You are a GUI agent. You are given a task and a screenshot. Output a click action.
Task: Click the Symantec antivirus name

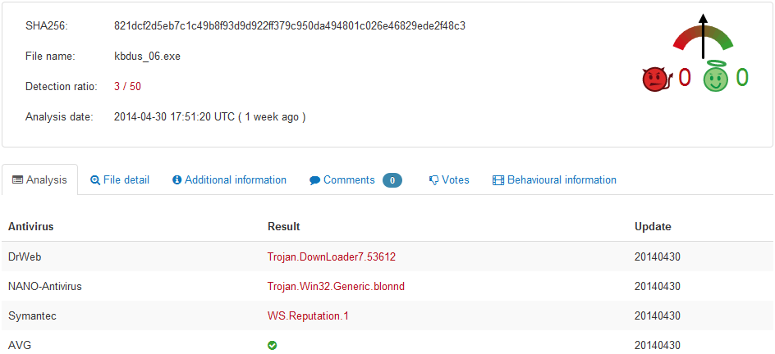tap(32, 316)
